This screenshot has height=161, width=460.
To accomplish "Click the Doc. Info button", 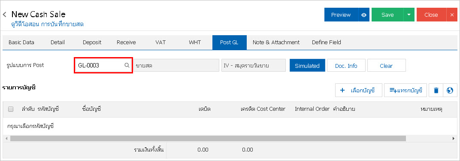I will (x=346, y=65).
